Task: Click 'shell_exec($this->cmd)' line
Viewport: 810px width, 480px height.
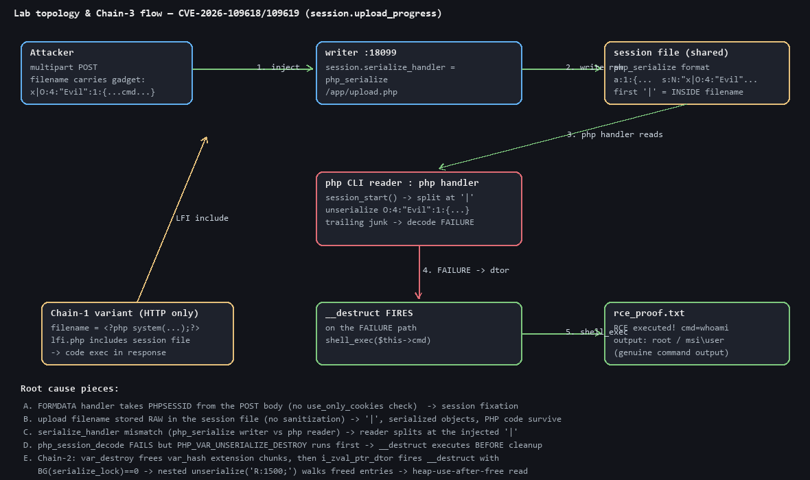Action: [x=378, y=340]
